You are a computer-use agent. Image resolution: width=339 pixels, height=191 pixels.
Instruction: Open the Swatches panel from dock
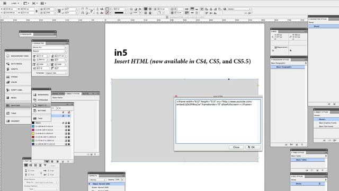coord(18,105)
